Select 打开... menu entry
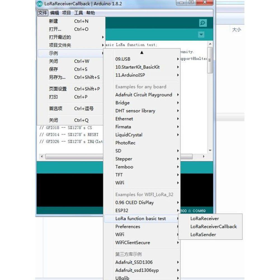 (x=71, y=29)
